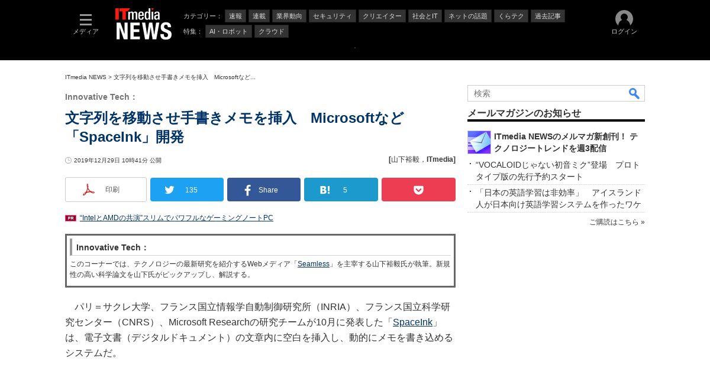Click the ITmedia NEWS logo
Viewport: 710px width, 372px height.
(x=144, y=24)
